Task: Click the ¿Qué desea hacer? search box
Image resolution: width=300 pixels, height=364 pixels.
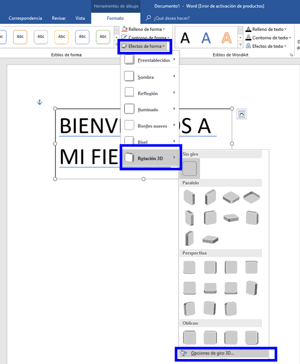Action: [x=168, y=18]
